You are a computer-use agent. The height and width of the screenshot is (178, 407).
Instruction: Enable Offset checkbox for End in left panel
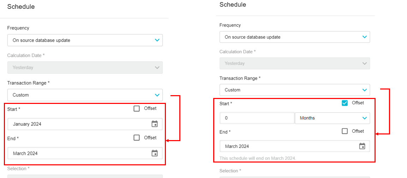[137, 138]
